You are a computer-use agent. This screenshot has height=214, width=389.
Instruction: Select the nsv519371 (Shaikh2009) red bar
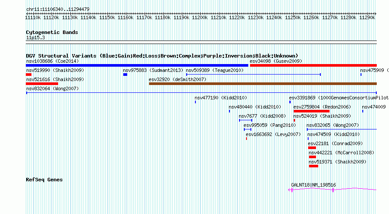pos(313,166)
